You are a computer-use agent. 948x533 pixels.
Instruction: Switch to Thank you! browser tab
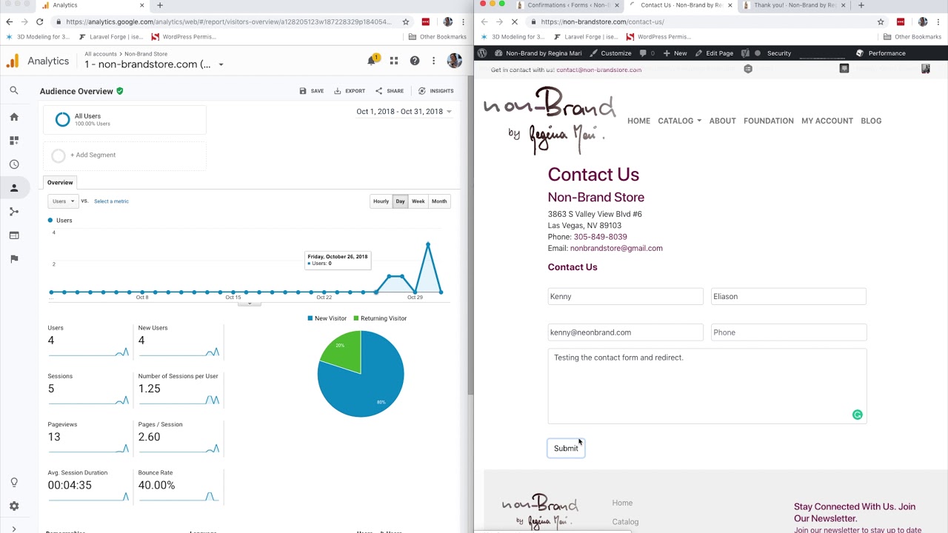793,5
